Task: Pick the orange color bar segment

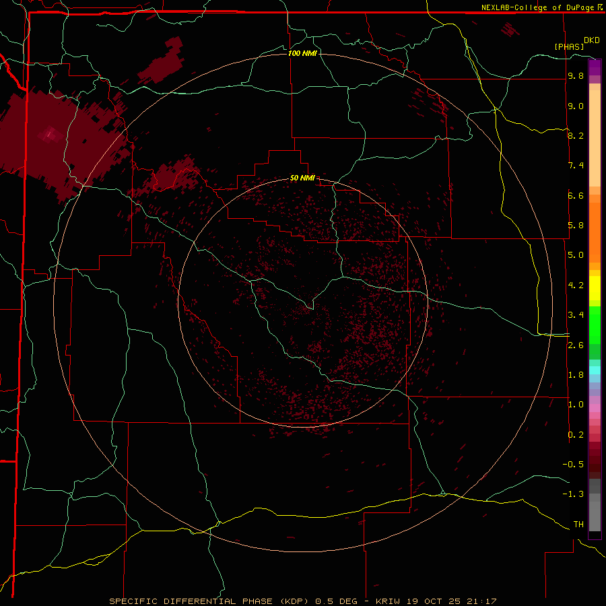Action: (595, 232)
